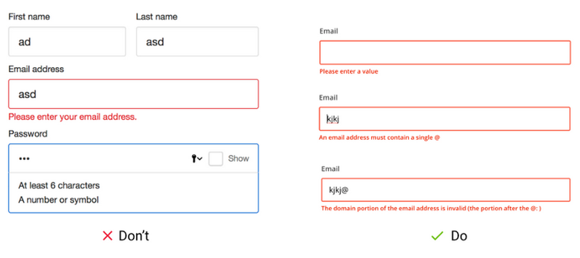Click the Email field containing kjkj@
Screen dimensions: 580x258
click(x=446, y=190)
